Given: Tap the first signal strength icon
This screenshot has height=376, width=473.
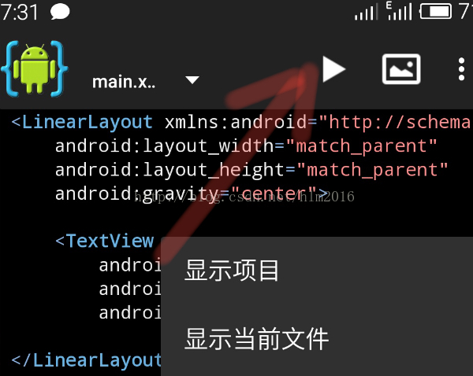Looking at the screenshot, I should click(367, 12).
